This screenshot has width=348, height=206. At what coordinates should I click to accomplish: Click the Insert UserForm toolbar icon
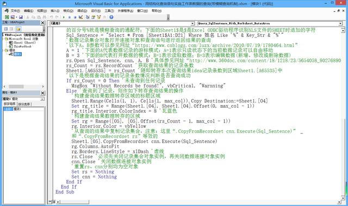click(x=13, y=17)
